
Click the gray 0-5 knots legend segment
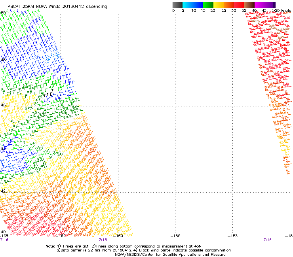(x=177, y=5)
